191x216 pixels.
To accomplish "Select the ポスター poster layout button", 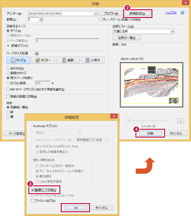I will point(43,60).
